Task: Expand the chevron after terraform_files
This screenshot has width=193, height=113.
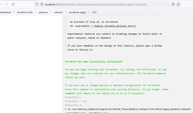Action: pos(36,12)
